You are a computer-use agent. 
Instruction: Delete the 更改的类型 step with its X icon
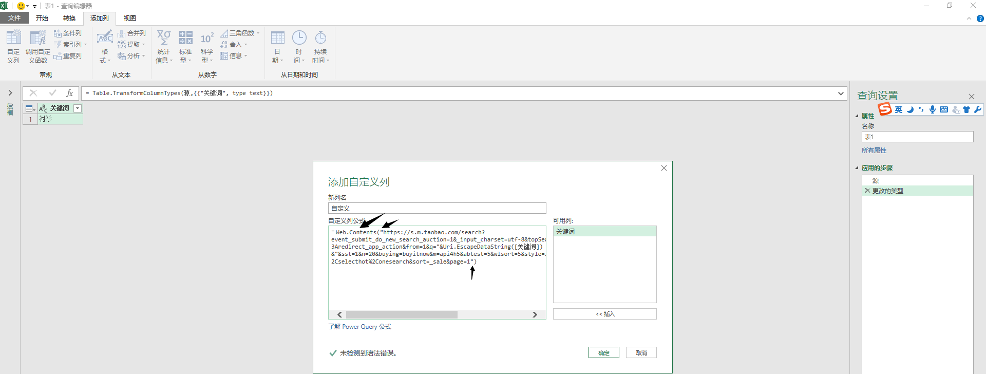[867, 191]
